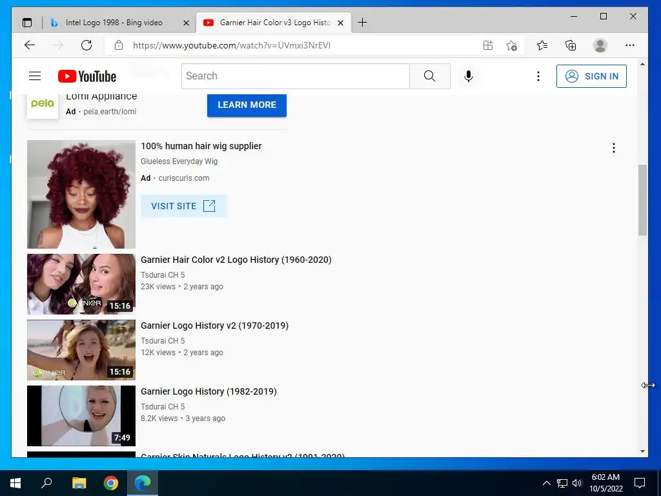Play Garnier Hair Color v2 video thumbnail
This screenshot has height=496, width=661.
[81, 284]
